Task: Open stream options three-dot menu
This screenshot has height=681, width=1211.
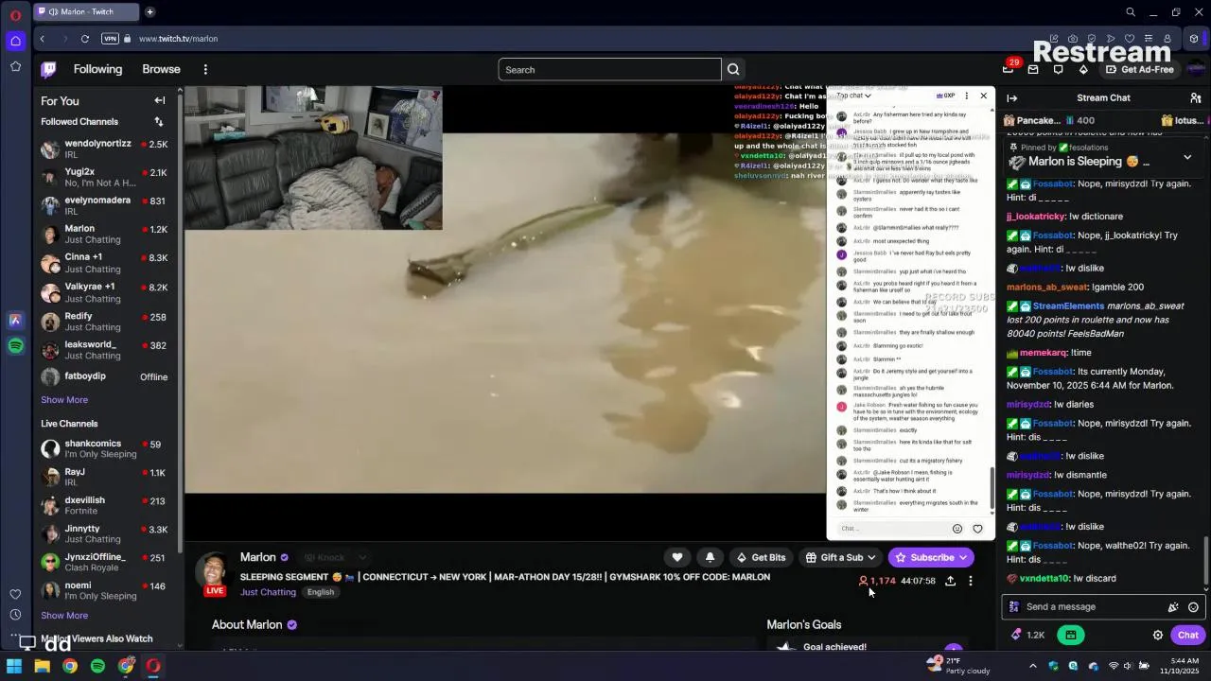Action: 970,581
